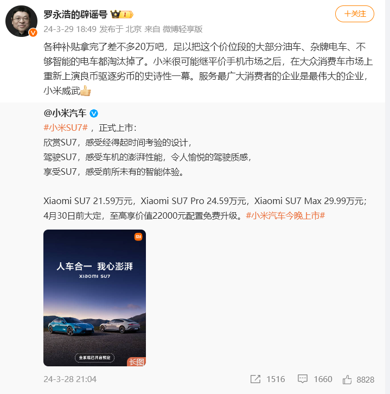This screenshot has height=394, width=390.
Task: Click the 24-3-29 18:49 post timestamp
Action: pyautogui.click(x=70, y=29)
